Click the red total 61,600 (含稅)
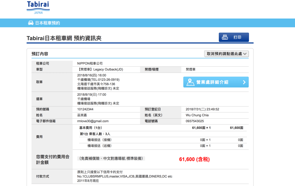 pyautogui.click(x=194, y=159)
